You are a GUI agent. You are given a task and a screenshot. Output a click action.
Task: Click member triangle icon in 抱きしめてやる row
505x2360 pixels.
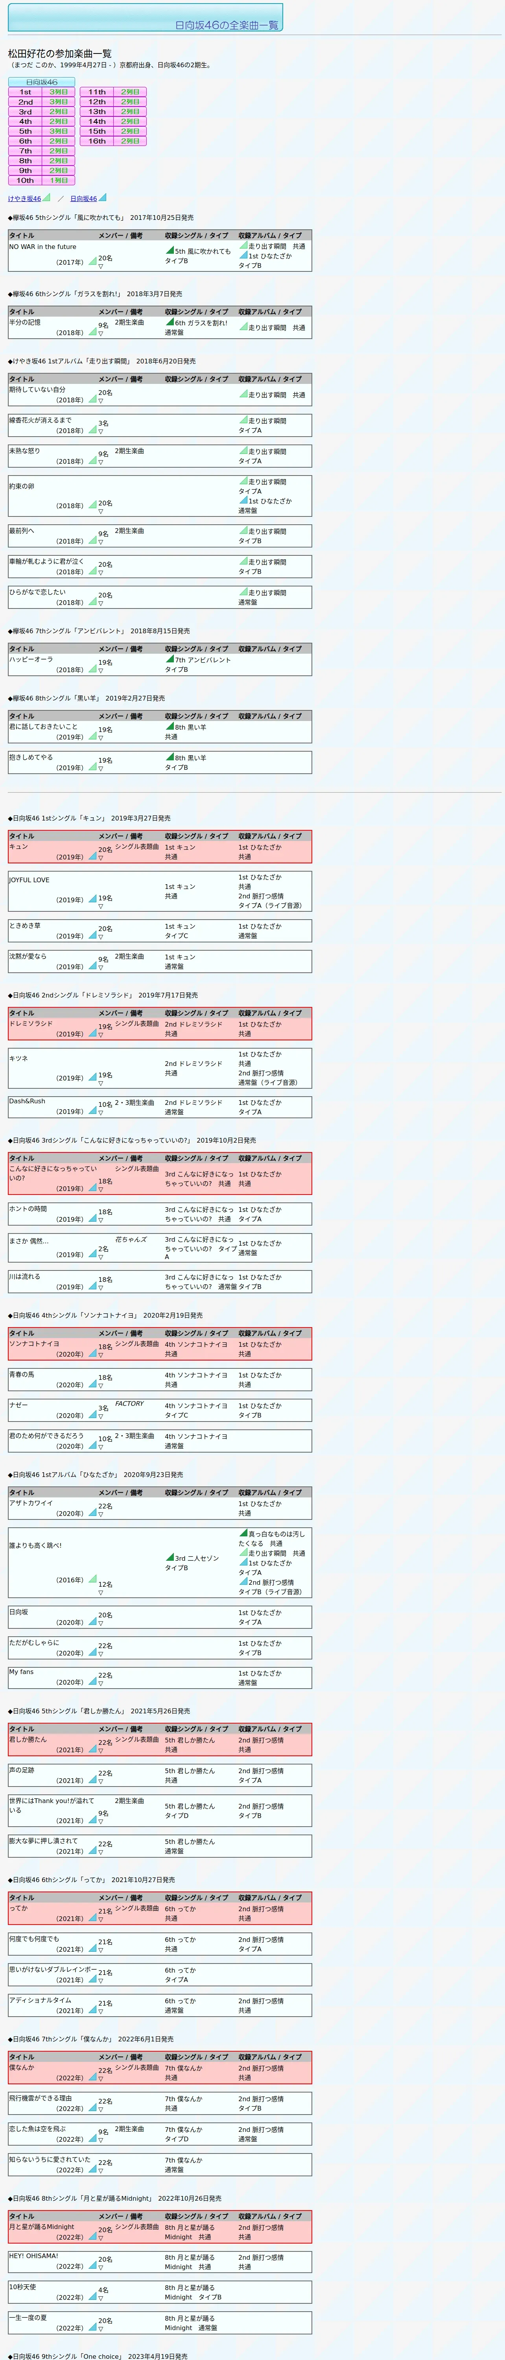(92, 767)
